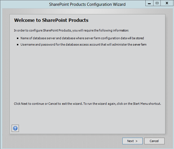The width and height of the screenshot is (174, 149).
Task: Open the blue question mark help icon
Action: [15, 128]
